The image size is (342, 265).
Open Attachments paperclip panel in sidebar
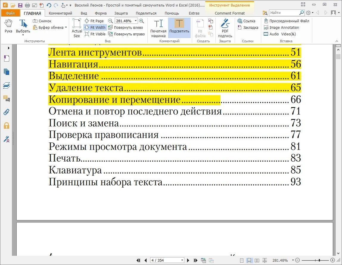click(7, 112)
